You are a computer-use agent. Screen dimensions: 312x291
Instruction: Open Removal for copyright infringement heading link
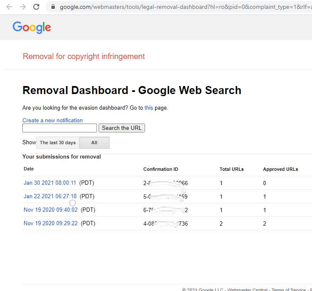[84, 57]
